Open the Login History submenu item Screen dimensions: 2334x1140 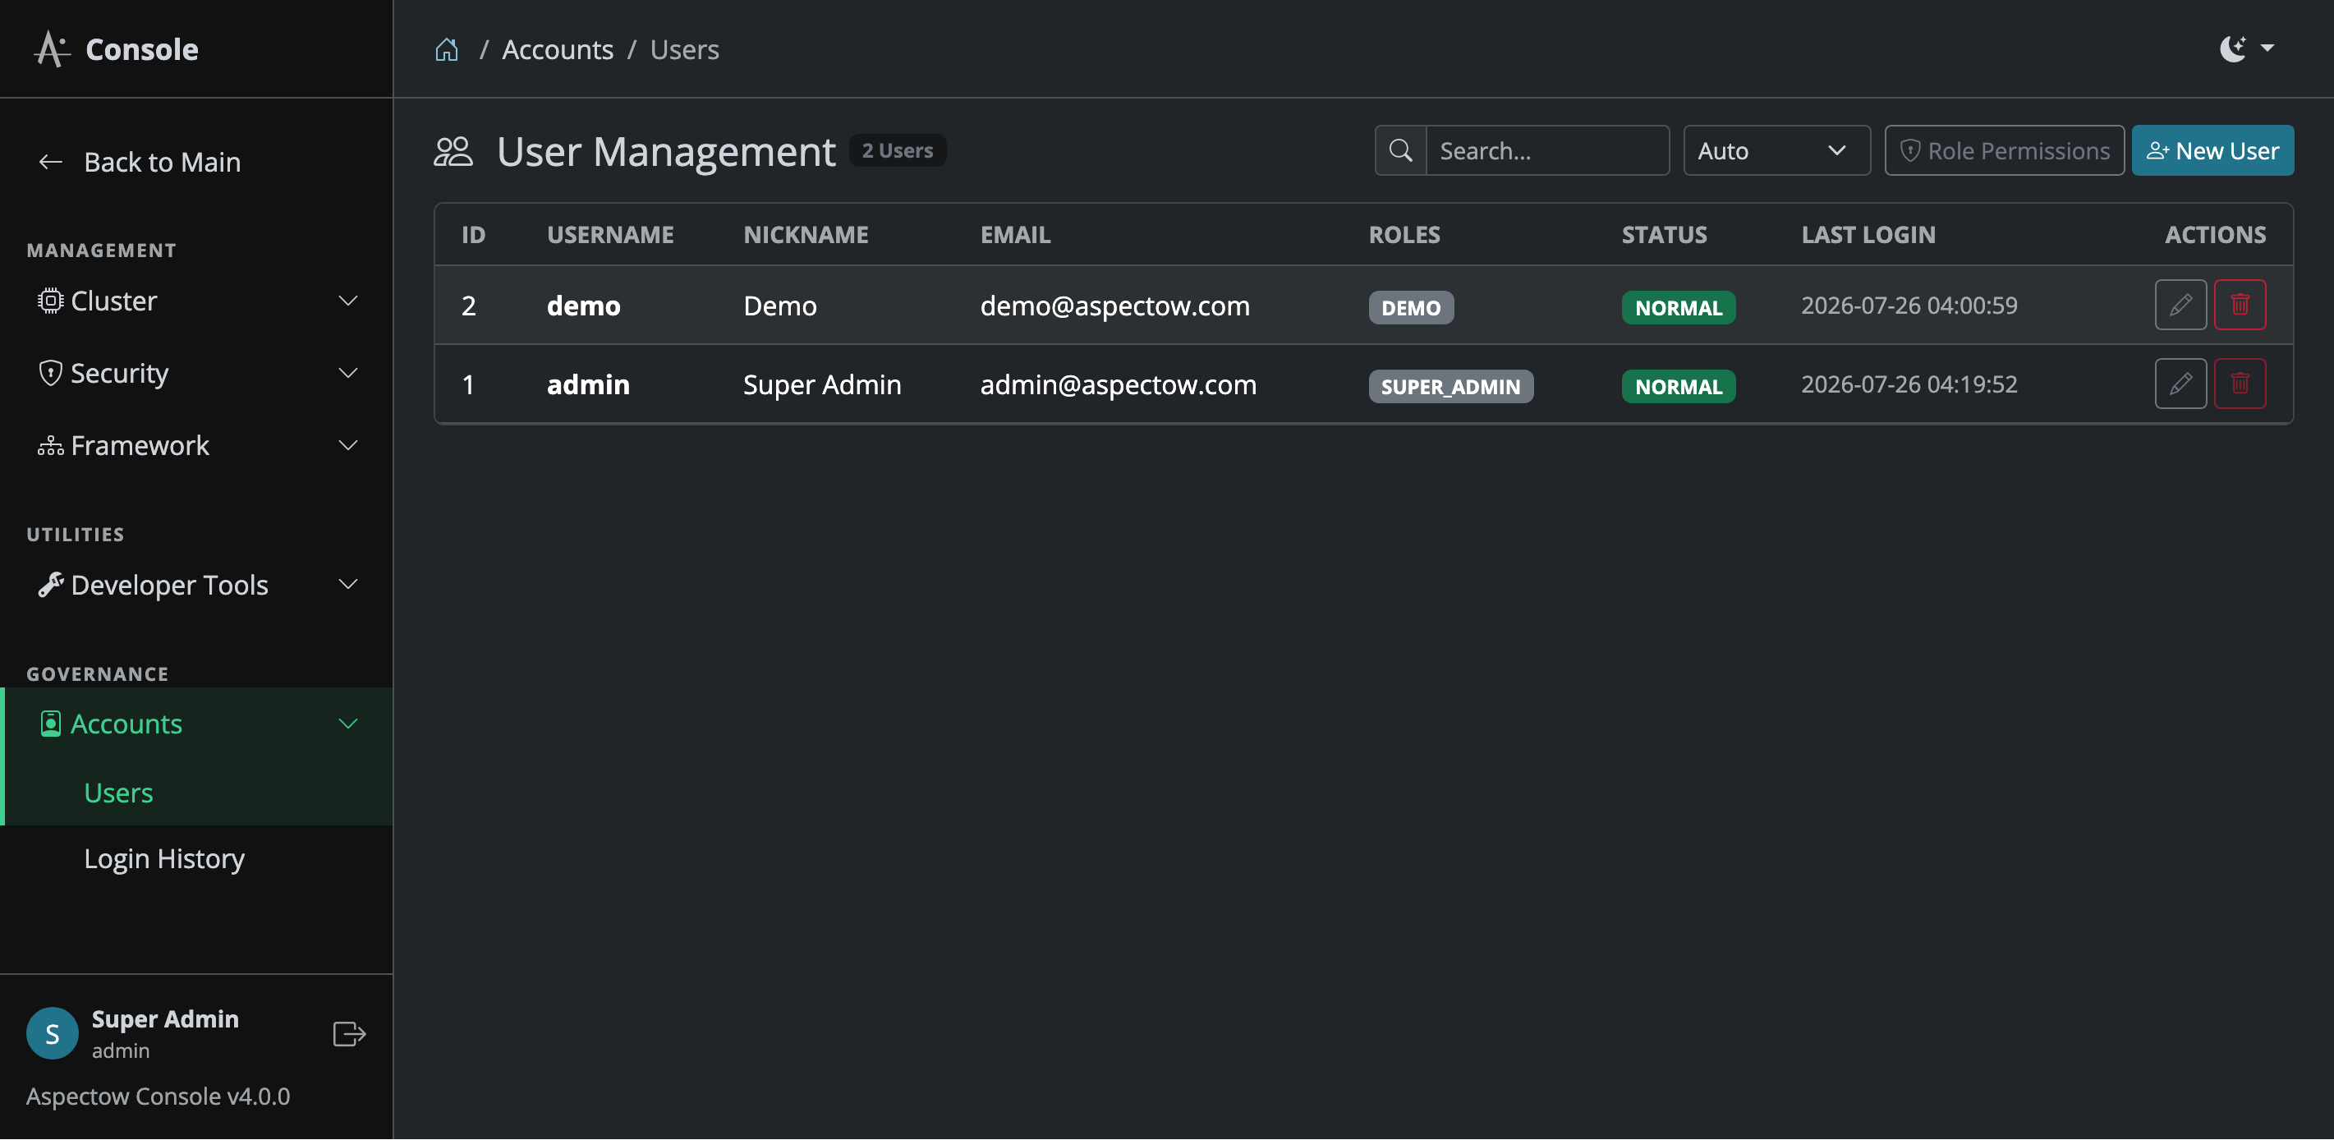click(x=164, y=859)
